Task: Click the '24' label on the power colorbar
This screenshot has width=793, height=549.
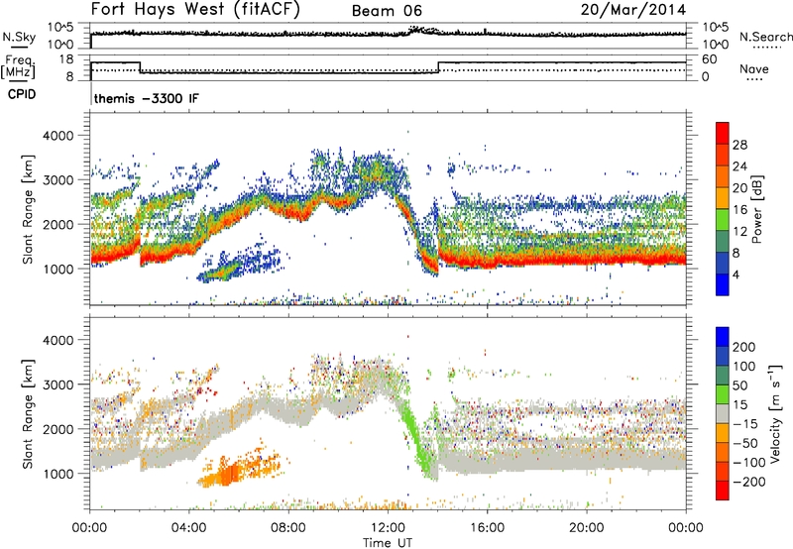Action: tap(739, 166)
